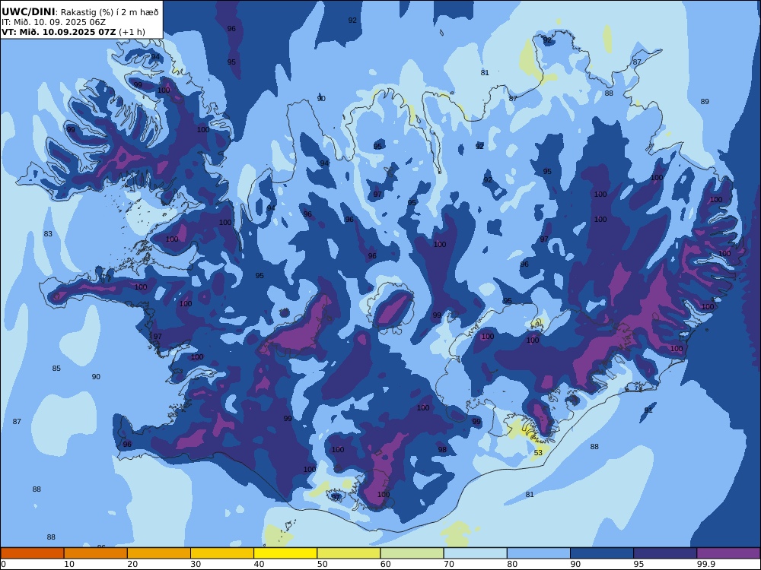Click the light green 60–70 legend swatch
This screenshot has width=761, height=570.
(412, 553)
